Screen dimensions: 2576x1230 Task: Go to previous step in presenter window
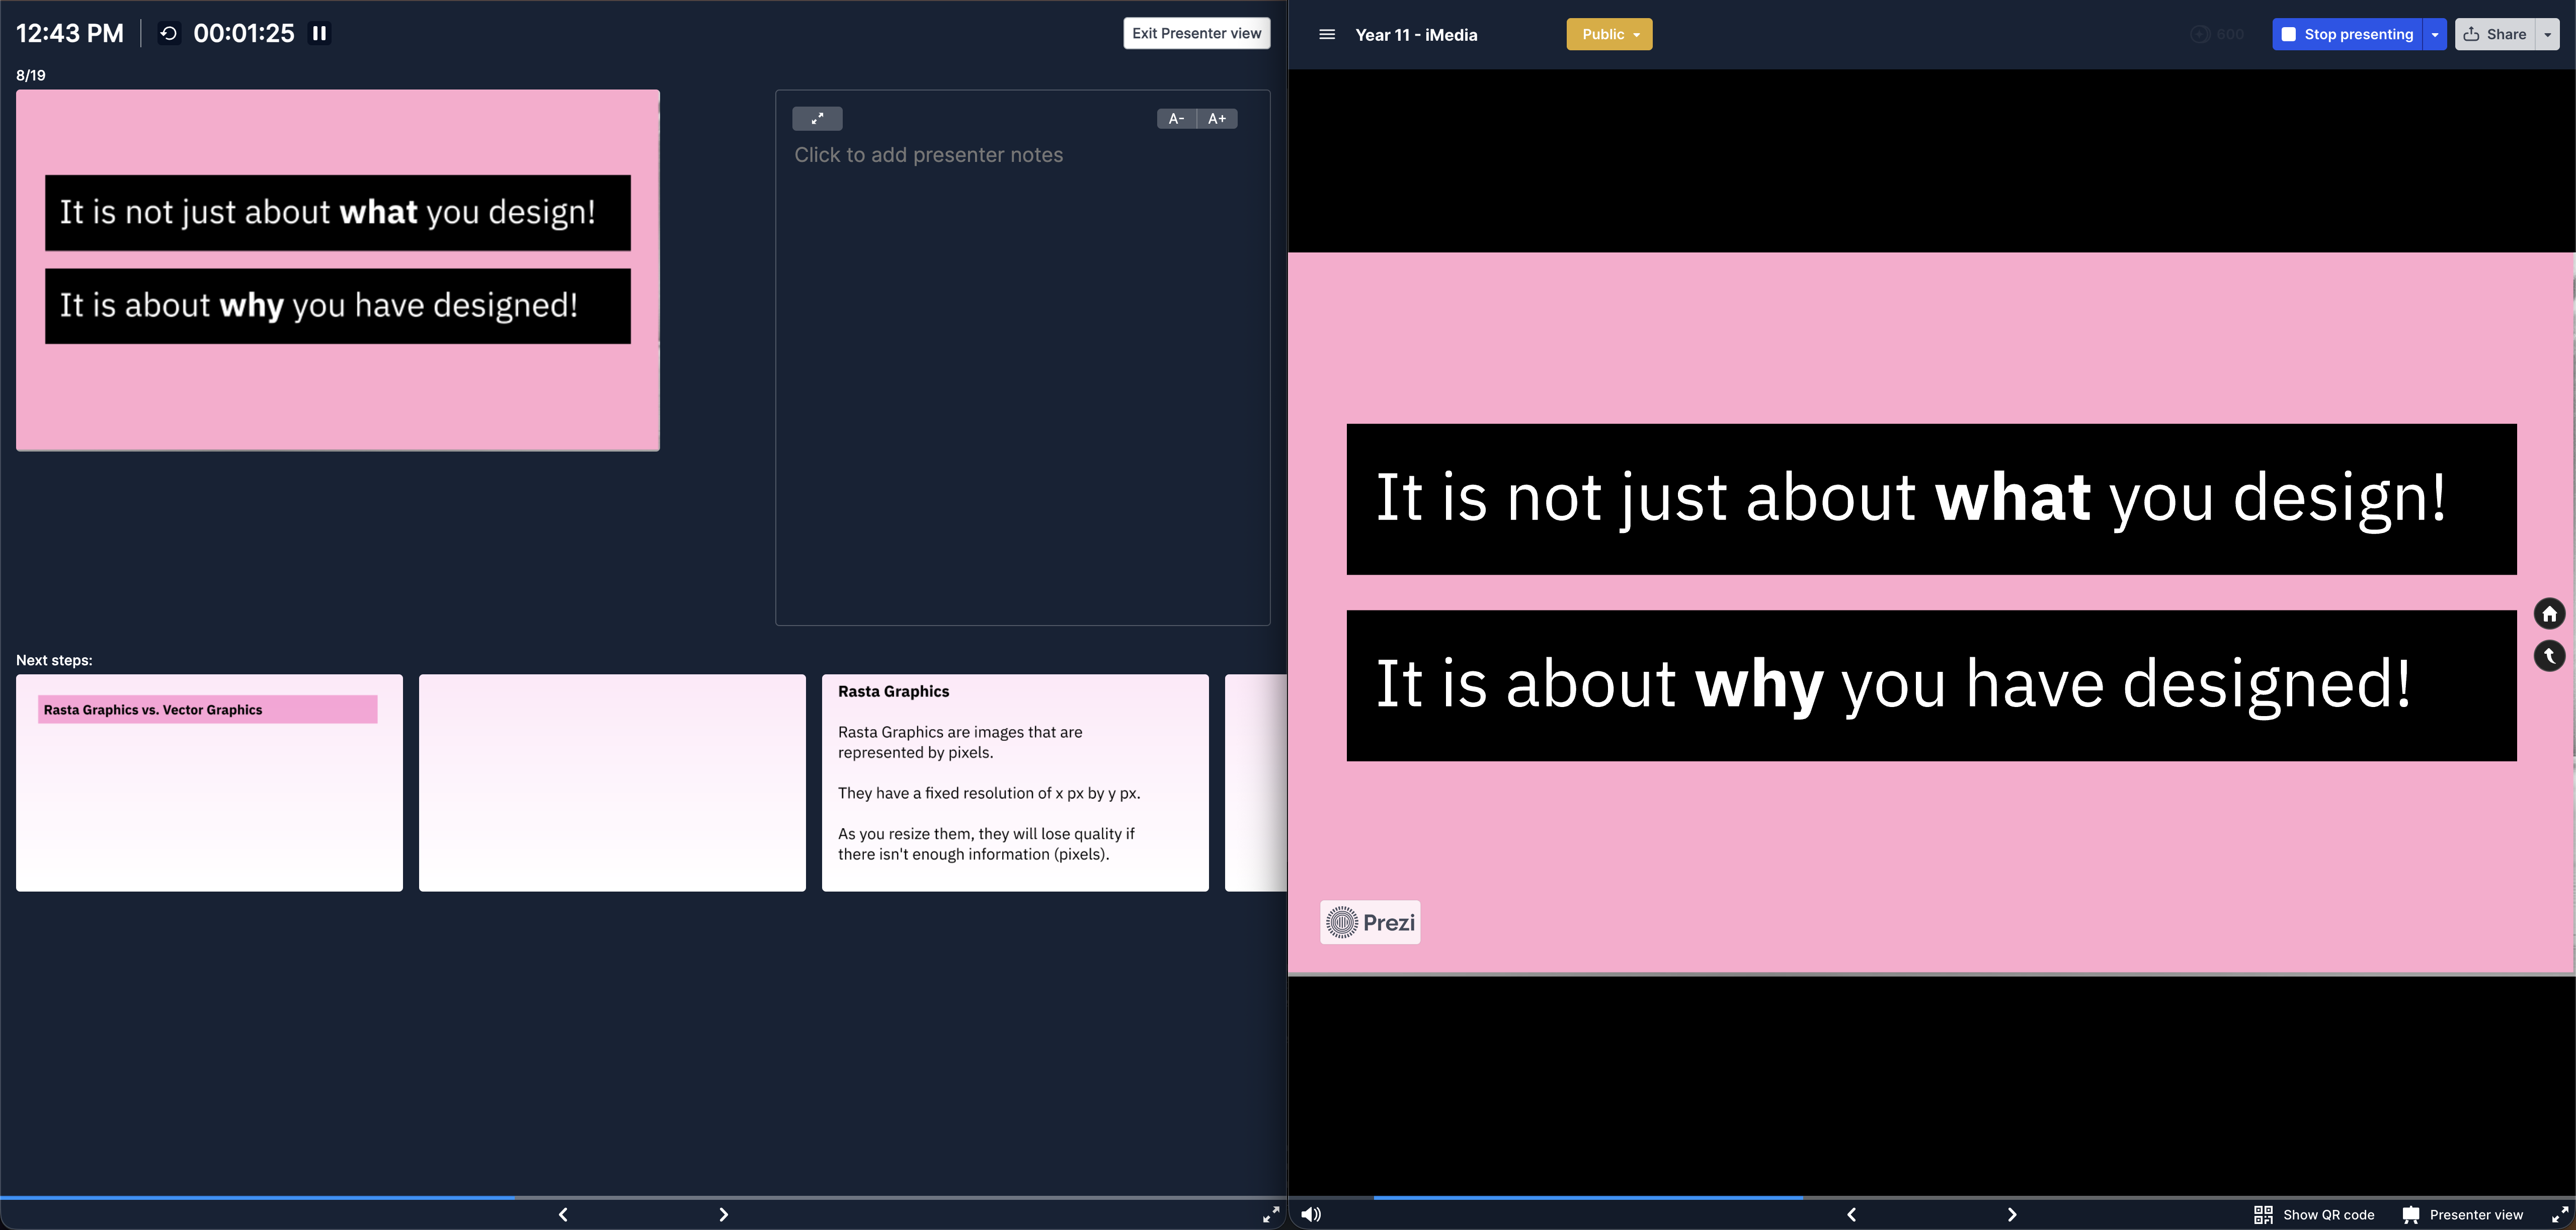(x=563, y=1214)
